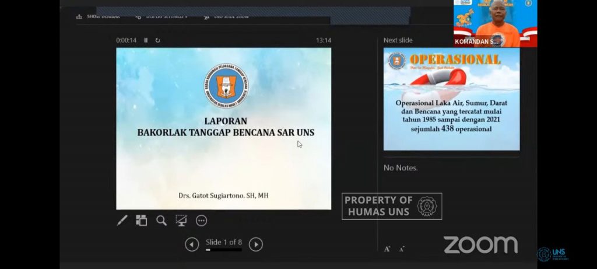
Task: Select the KOMANDAN S... participant video
Action: pyautogui.click(x=496, y=23)
